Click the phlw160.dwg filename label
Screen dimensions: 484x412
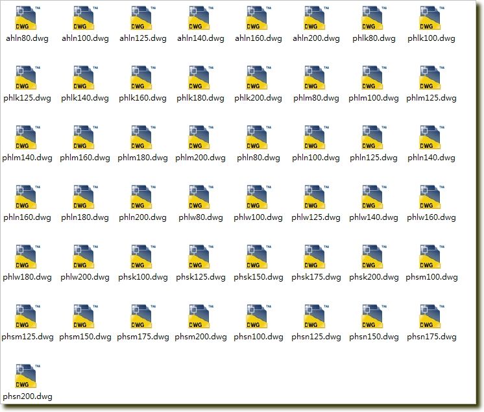pyautogui.click(x=431, y=217)
